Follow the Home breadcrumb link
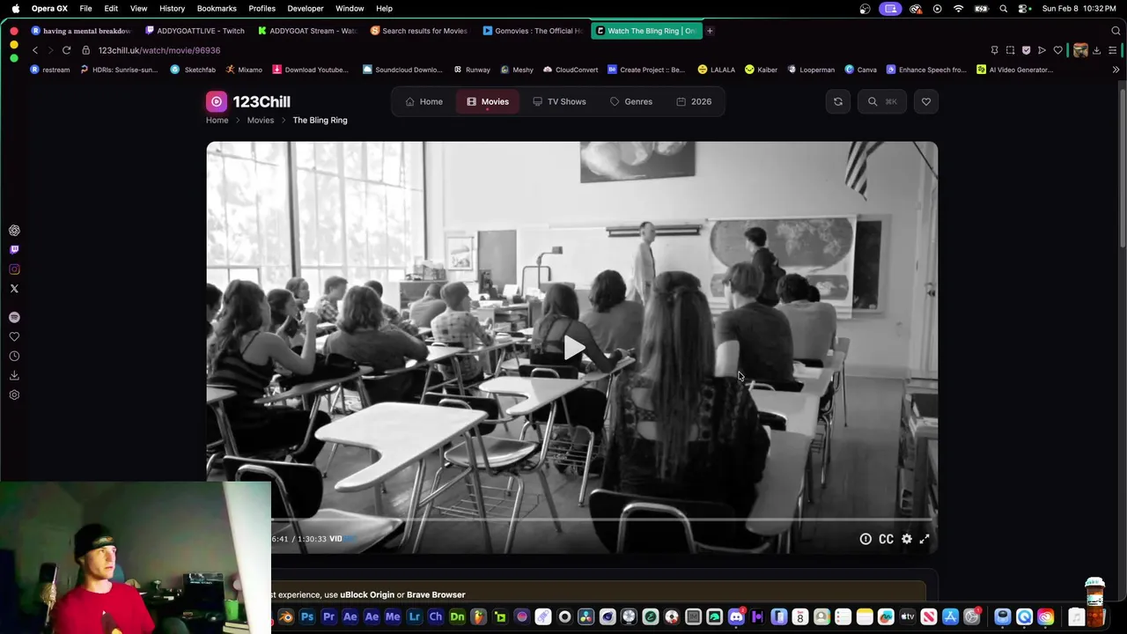 point(217,120)
